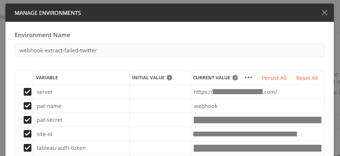Disable the pat-name variable checkbox
Viewport: 340px width, 156px height.
27,106
